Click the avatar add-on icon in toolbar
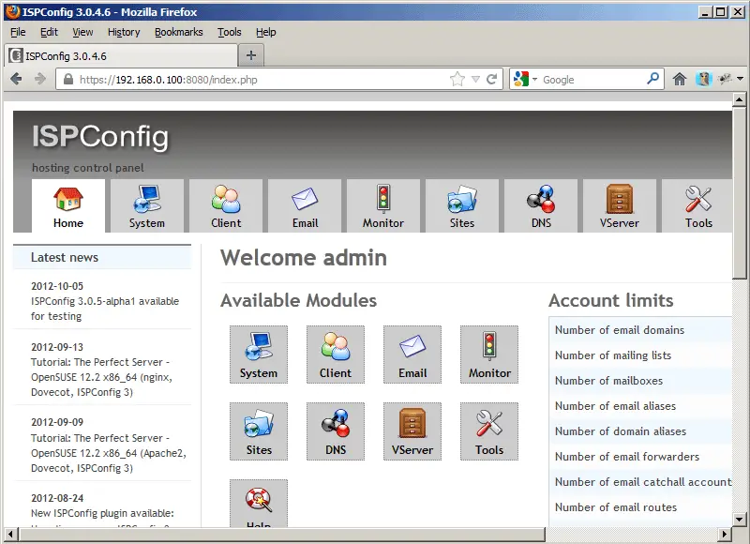The width and height of the screenshot is (750, 544). (704, 79)
